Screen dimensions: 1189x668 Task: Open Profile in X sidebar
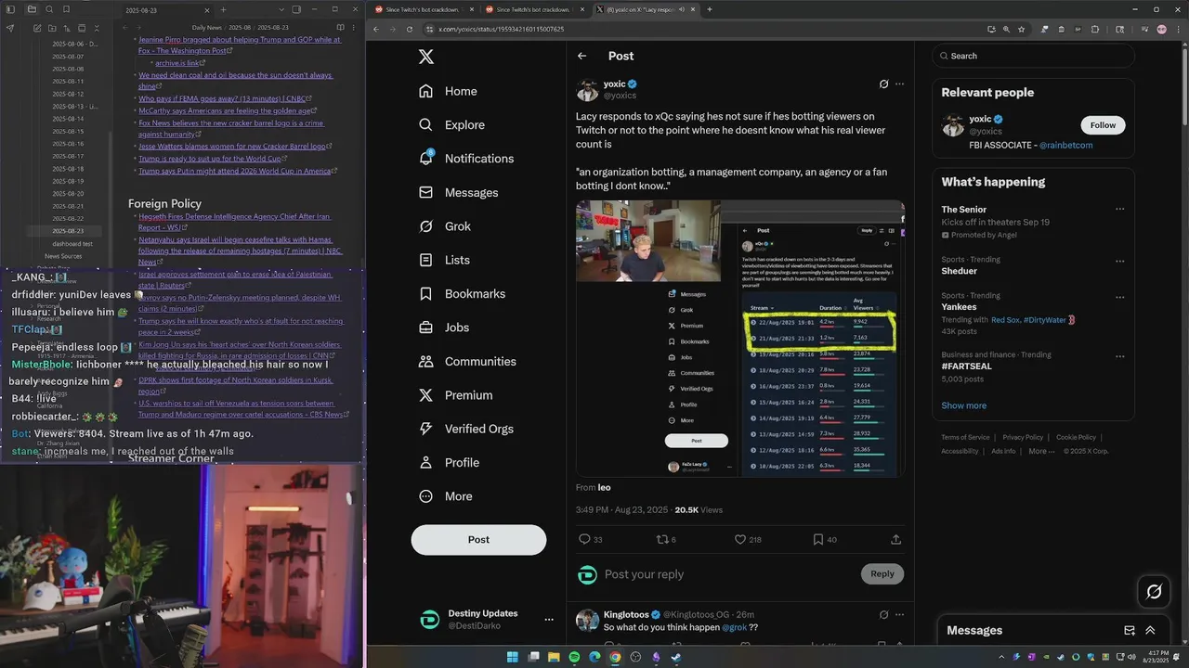(x=450, y=462)
